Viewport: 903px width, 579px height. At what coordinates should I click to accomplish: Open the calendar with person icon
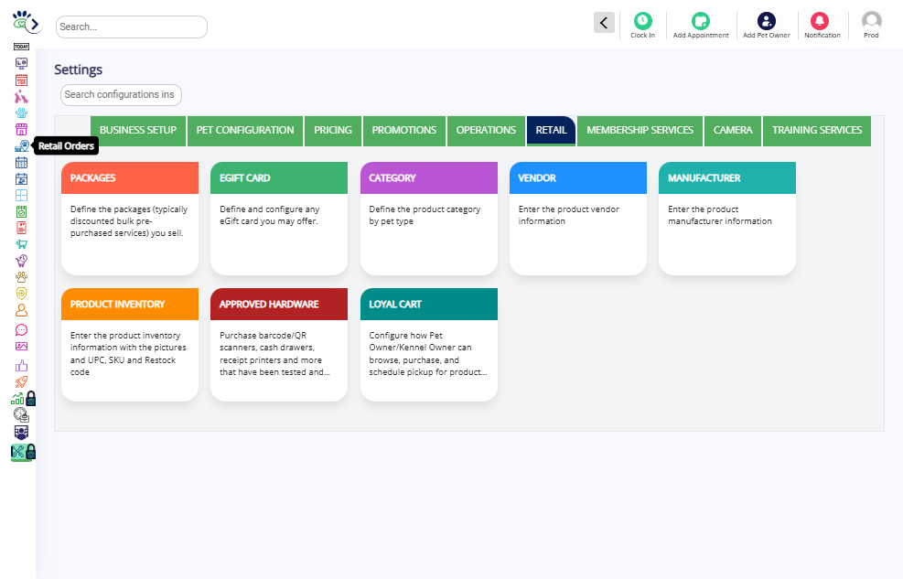click(x=21, y=179)
